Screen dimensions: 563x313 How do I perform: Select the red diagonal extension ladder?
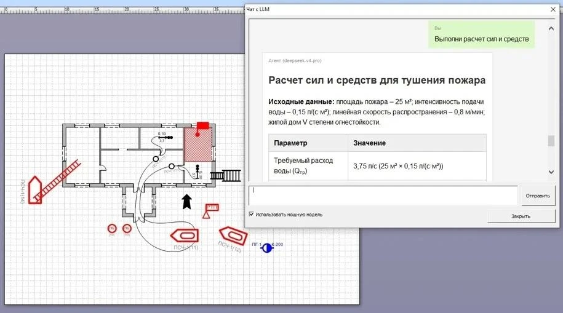[x=57, y=180]
